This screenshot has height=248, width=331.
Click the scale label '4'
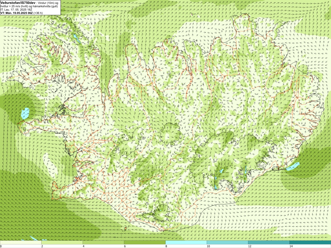(84, 246)
